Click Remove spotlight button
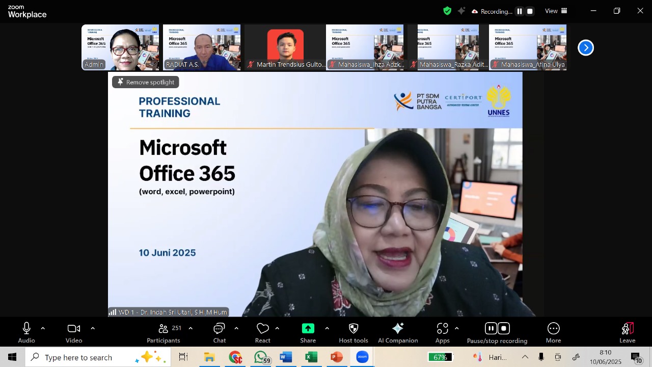The width and height of the screenshot is (652, 367). (146, 82)
